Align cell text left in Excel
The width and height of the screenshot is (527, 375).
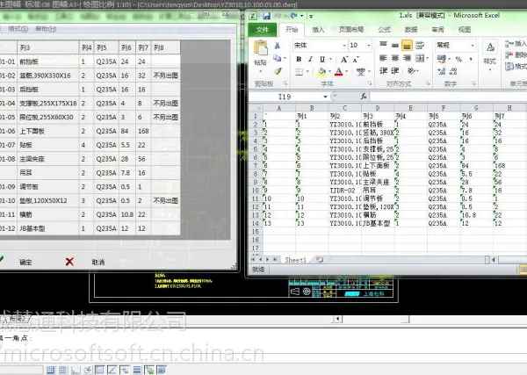[x=384, y=58]
